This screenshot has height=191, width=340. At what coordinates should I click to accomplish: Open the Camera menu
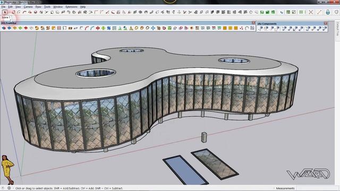coord(28,7)
